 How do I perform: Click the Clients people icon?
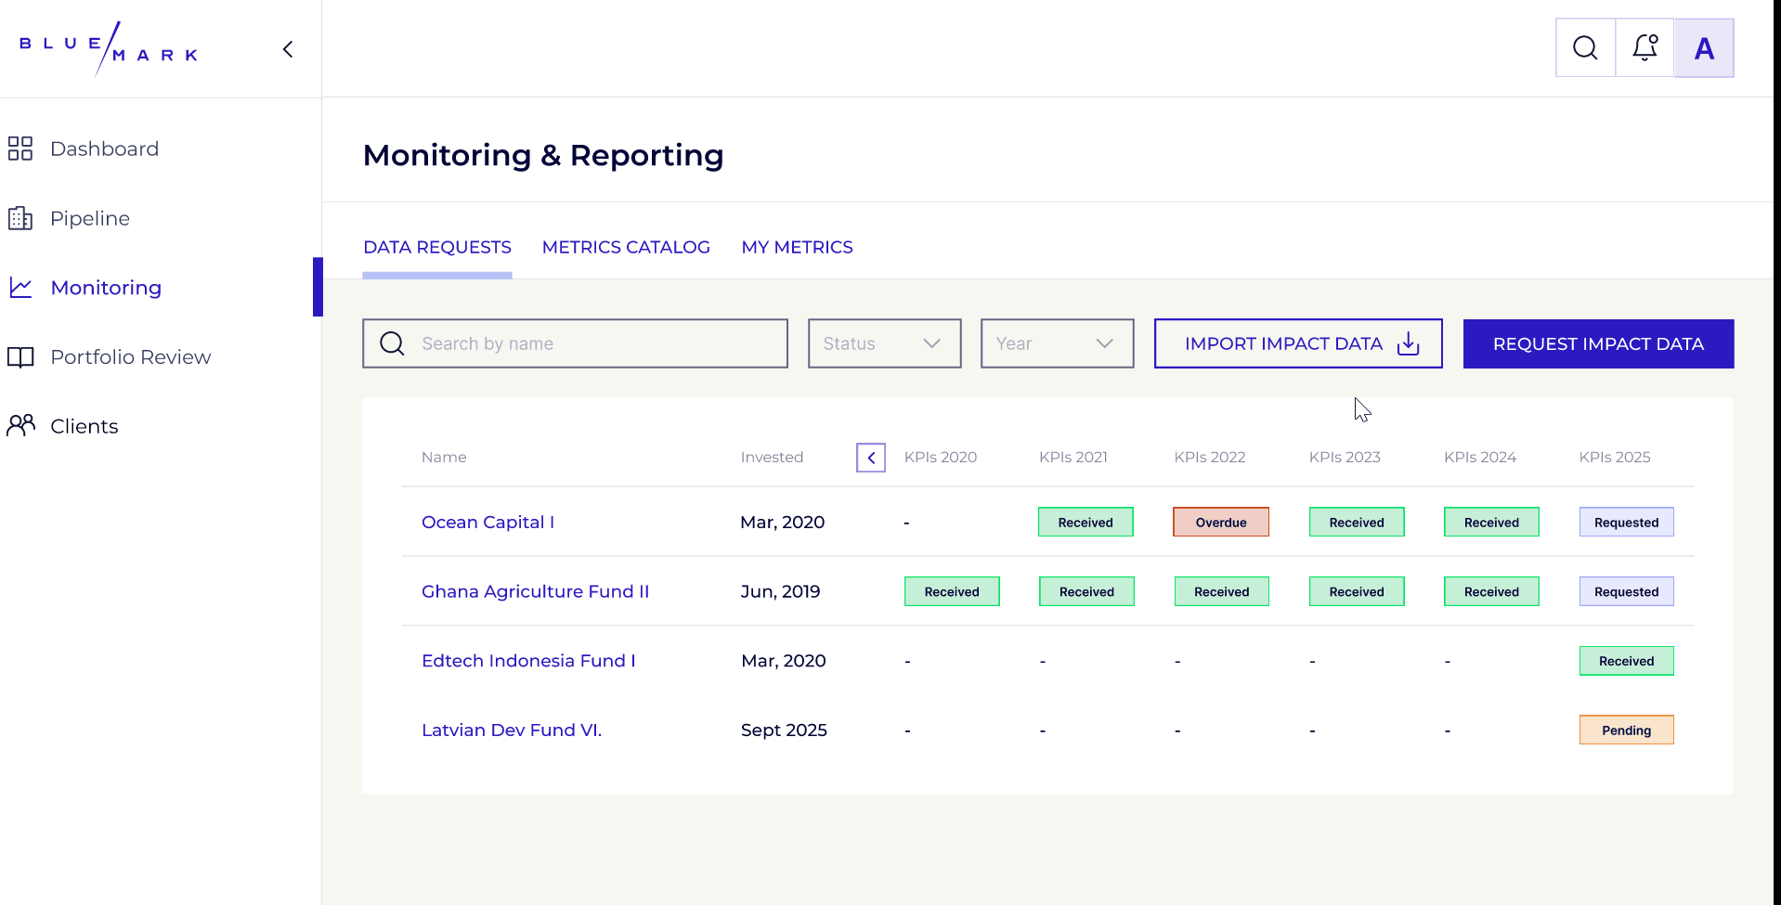[x=20, y=426]
